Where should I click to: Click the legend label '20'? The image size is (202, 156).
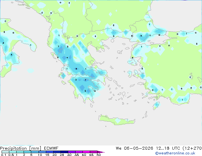click(x=54, y=155)
